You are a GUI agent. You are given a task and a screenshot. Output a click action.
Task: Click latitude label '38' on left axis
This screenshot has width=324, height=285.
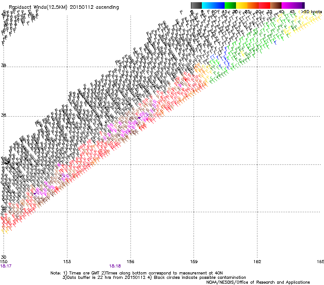[4, 65]
